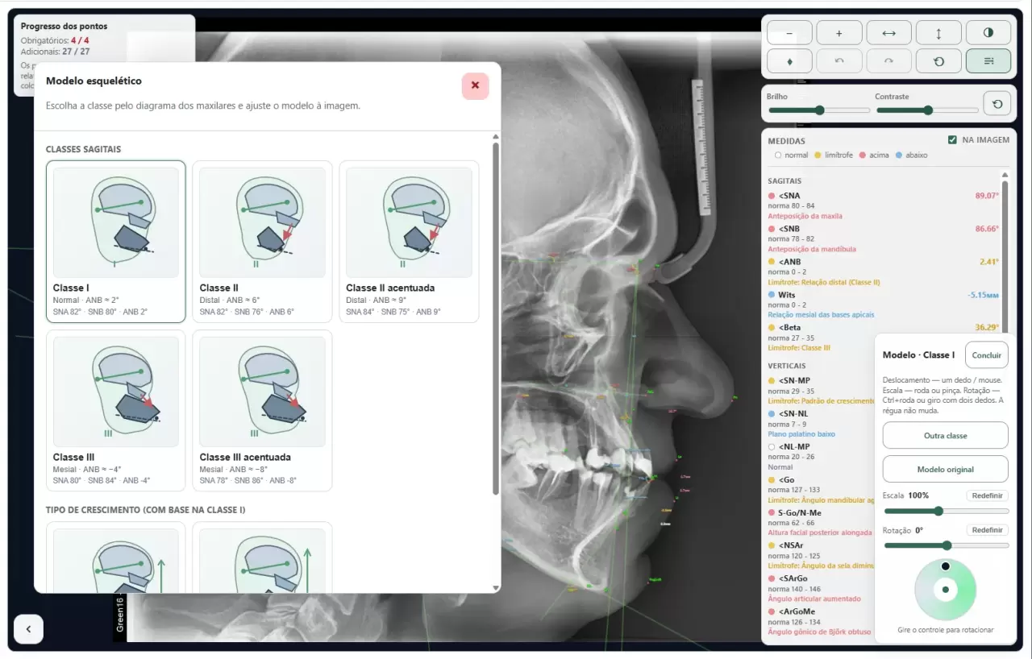
Task: Reset the view with circular arrow icon
Action: 938,61
